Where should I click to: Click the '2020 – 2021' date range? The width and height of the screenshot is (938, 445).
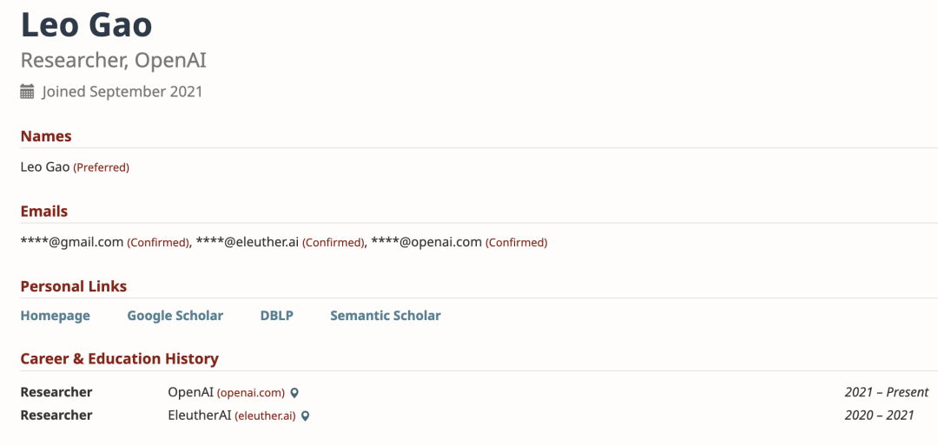(x=879, y=415)
